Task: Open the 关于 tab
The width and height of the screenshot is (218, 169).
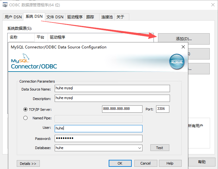Action: [x=120, y=17]
